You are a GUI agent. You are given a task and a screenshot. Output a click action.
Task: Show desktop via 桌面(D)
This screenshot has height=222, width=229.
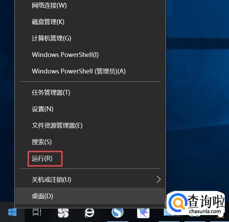(x=90, y=196)
